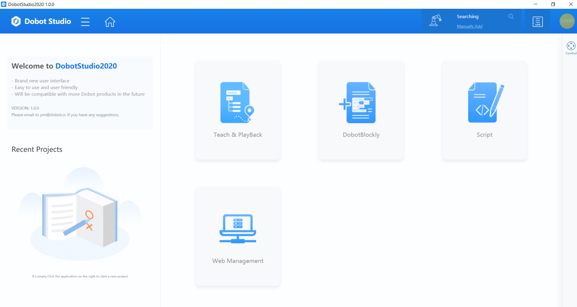Click the Teach & PlayBack label

238,135
